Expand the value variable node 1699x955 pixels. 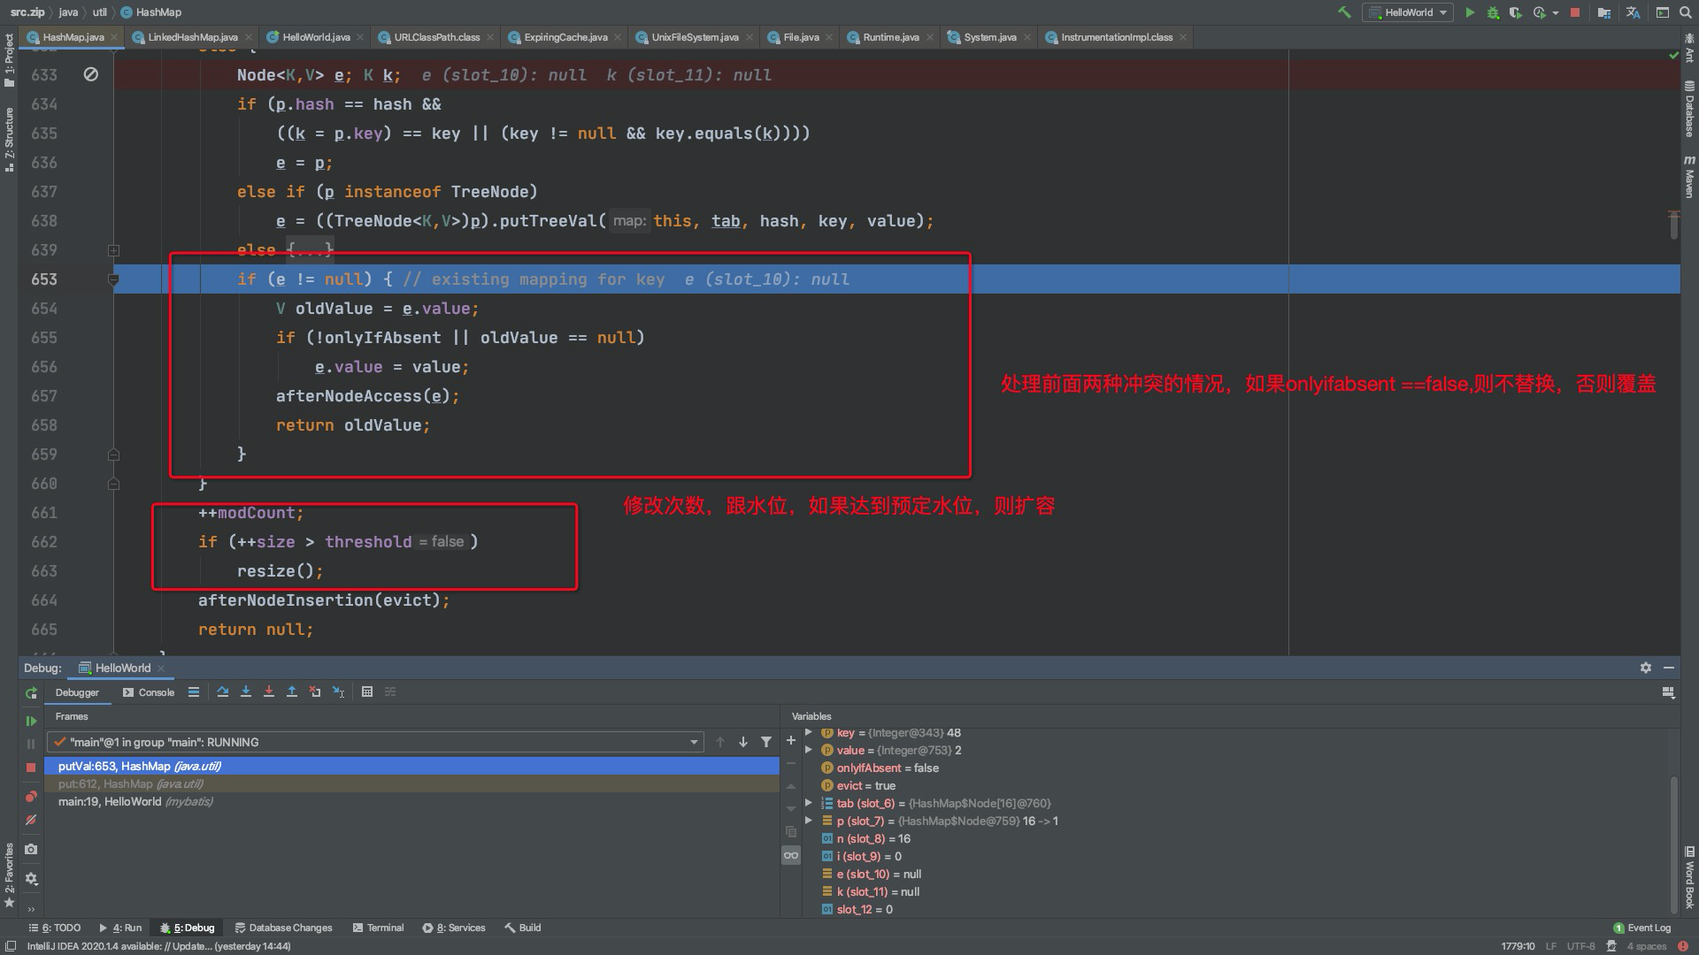[x=809, y=750]
